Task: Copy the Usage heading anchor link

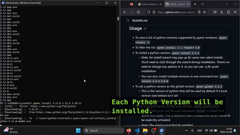Action: pyautogui.click(x=145, y=28)
